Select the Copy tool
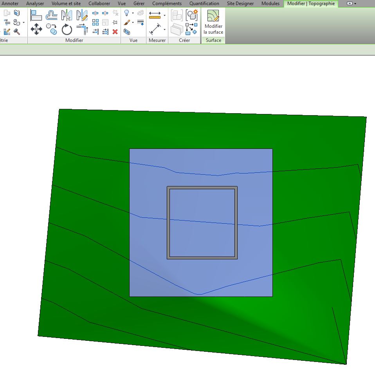The image size is (375, 369). point(51,29)
